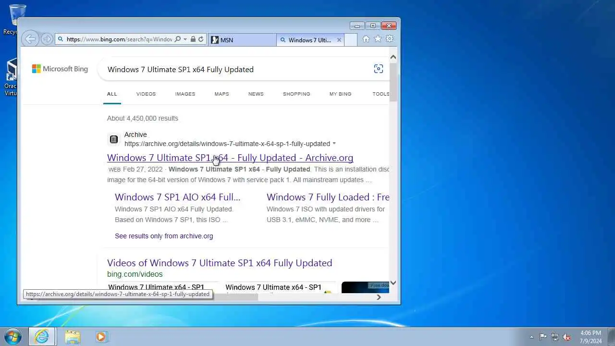The width and height of the screenshot is (615, 346).
Task: Click the taskbar clock showing 4:06 PM
Action: [x=590, y=337]
